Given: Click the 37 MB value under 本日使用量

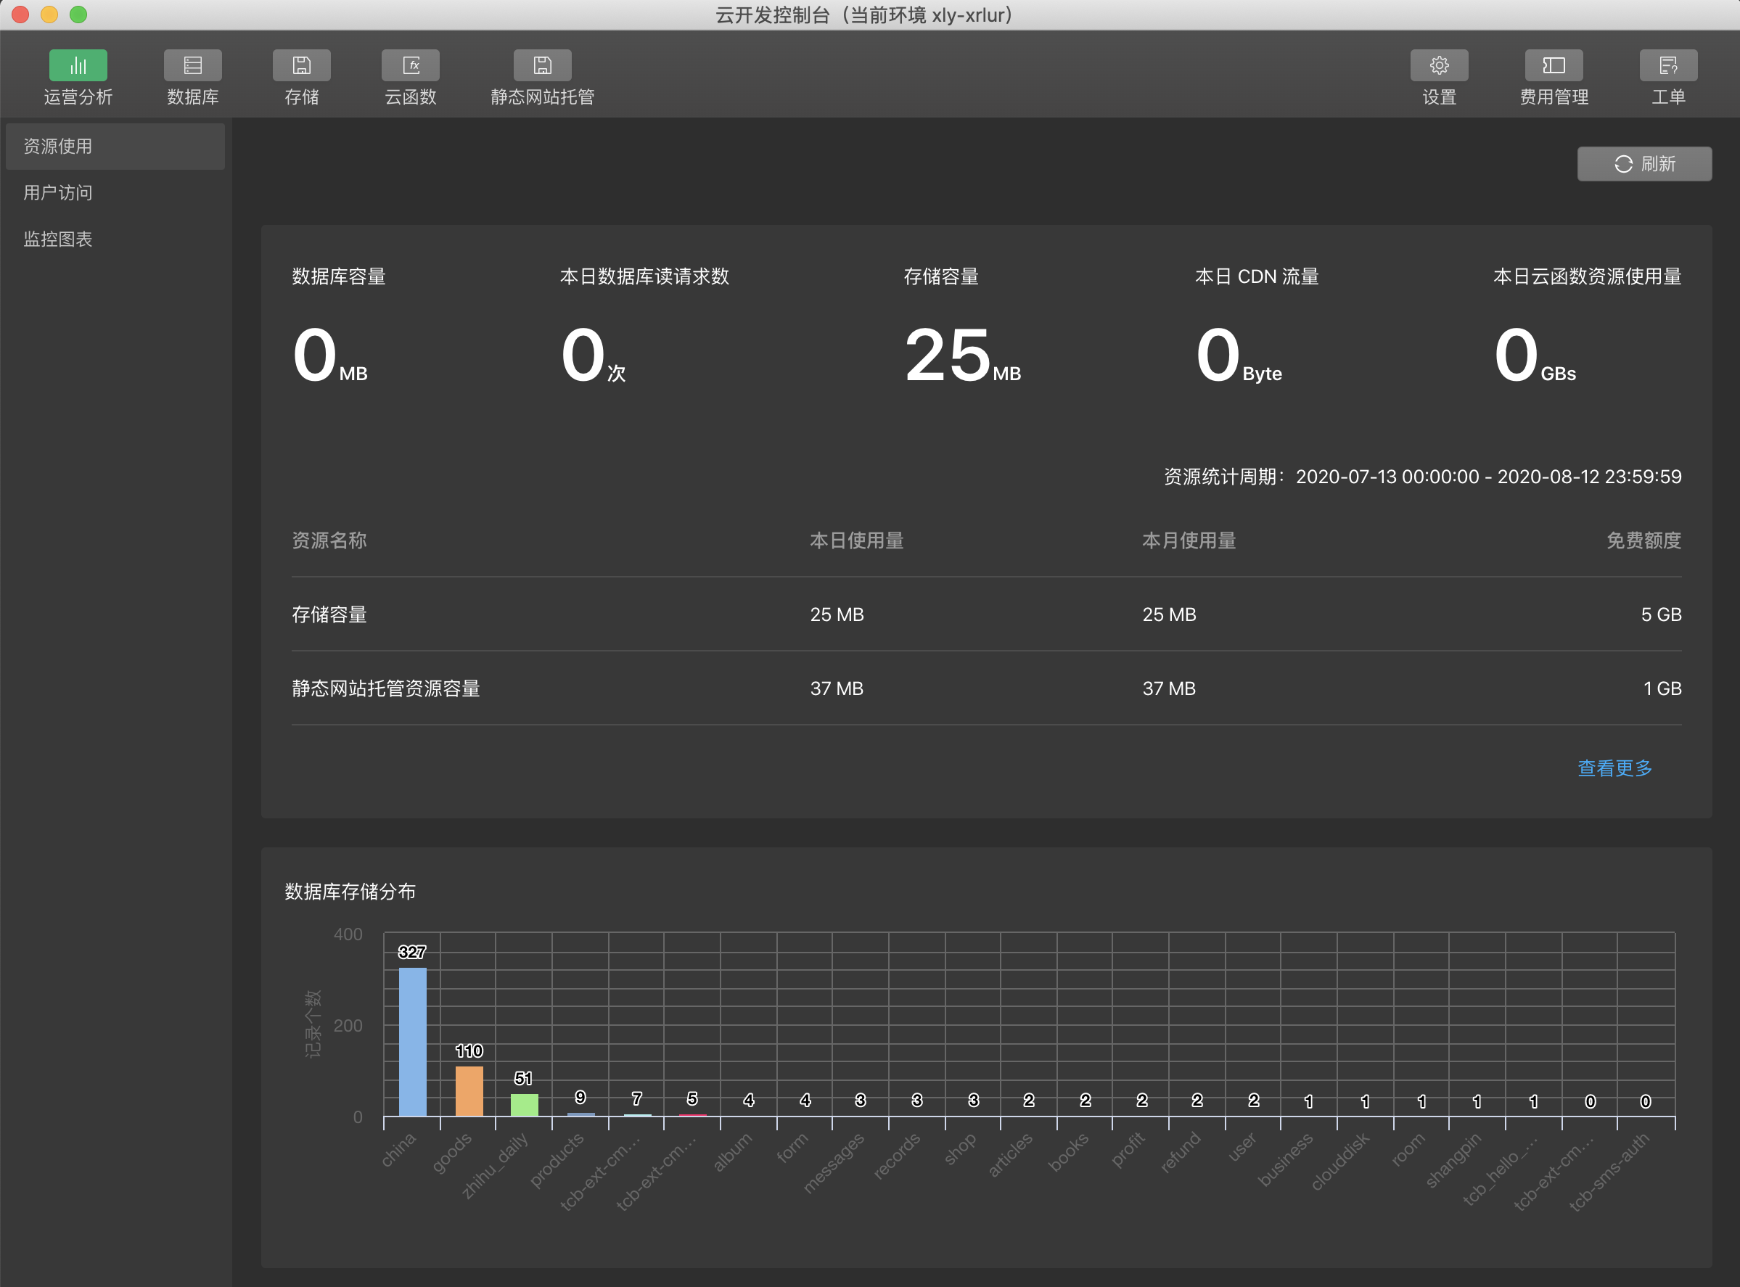Looking at the screenshot, I should point(837,688).
